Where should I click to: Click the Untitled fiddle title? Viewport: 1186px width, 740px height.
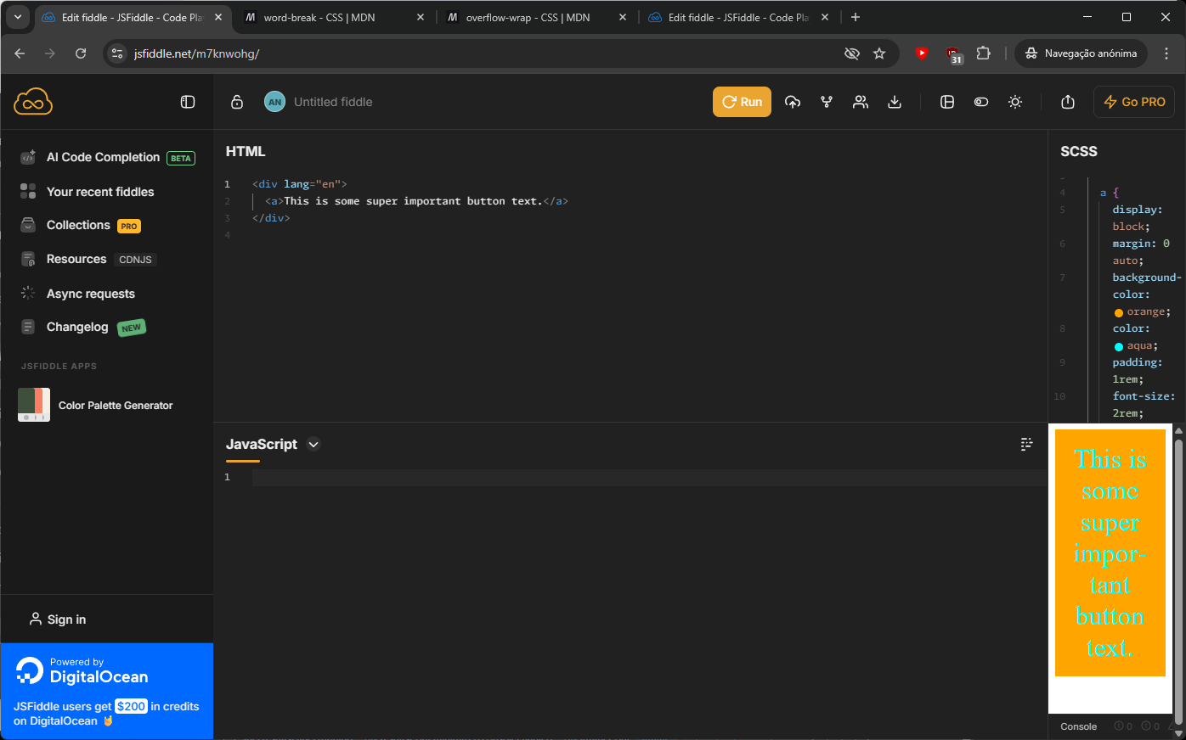point(333,102)
